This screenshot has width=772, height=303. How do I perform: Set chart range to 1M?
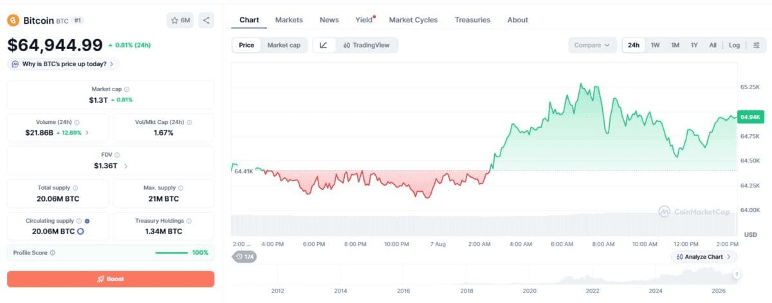(675, 45)
